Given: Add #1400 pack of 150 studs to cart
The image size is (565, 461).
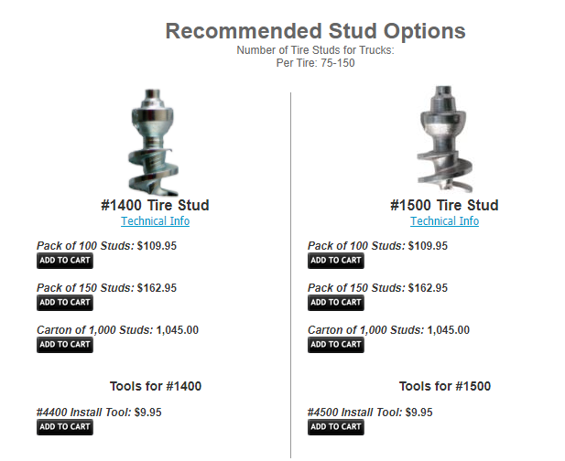Looking at the screenshot, I should coord(65,303).
